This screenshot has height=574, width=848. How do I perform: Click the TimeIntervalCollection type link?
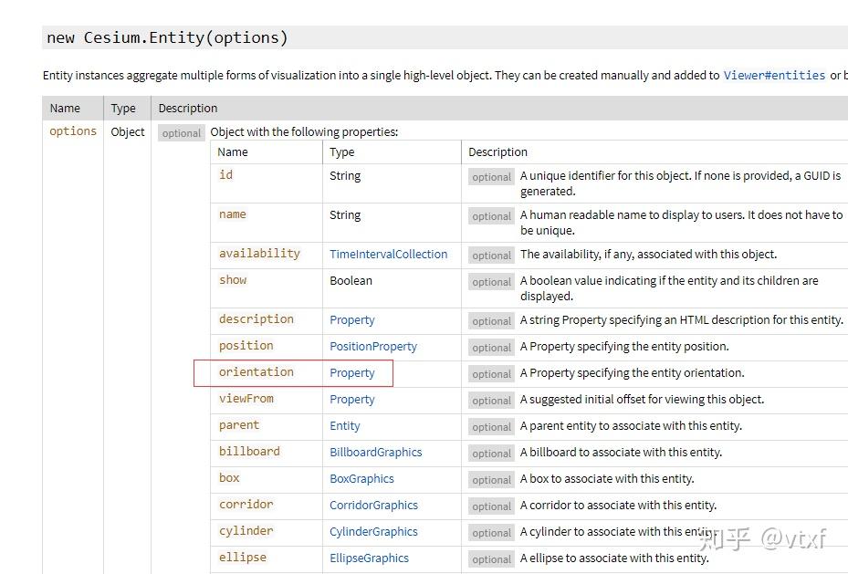[388, 255]
